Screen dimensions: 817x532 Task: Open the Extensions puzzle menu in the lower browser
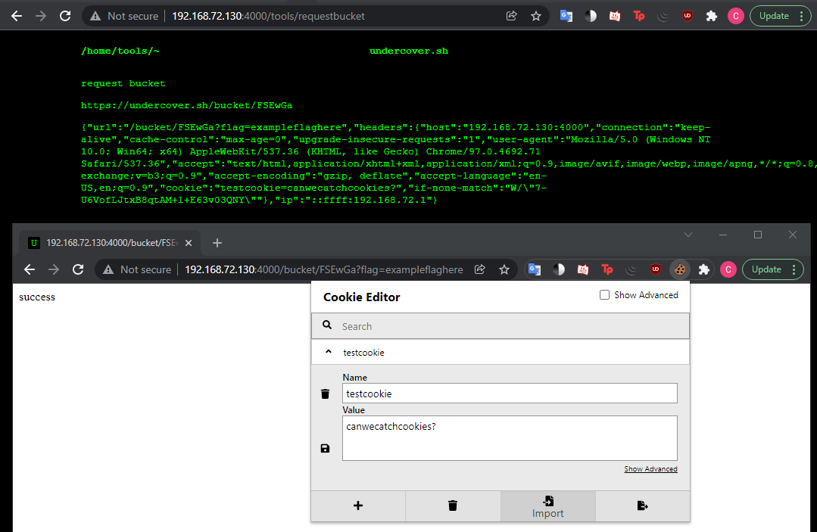[x=704, y=269]
